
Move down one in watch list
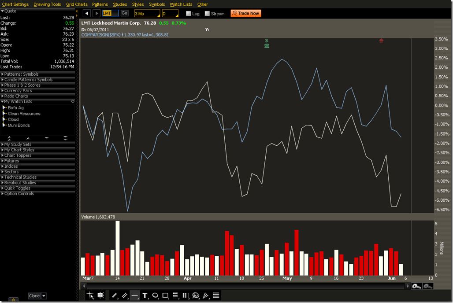coord(47,138)
